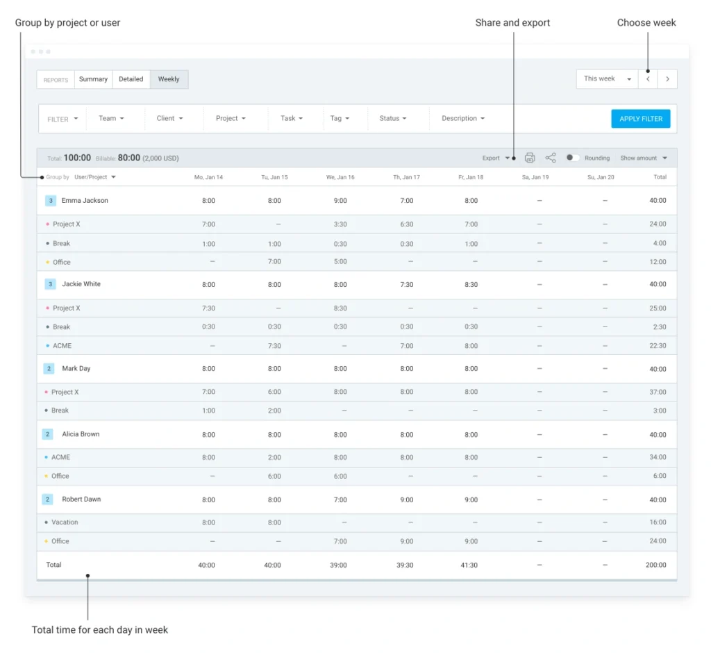Click the print report icon
This screenshot has height=653, width=711.
click(x=530, y=158)
